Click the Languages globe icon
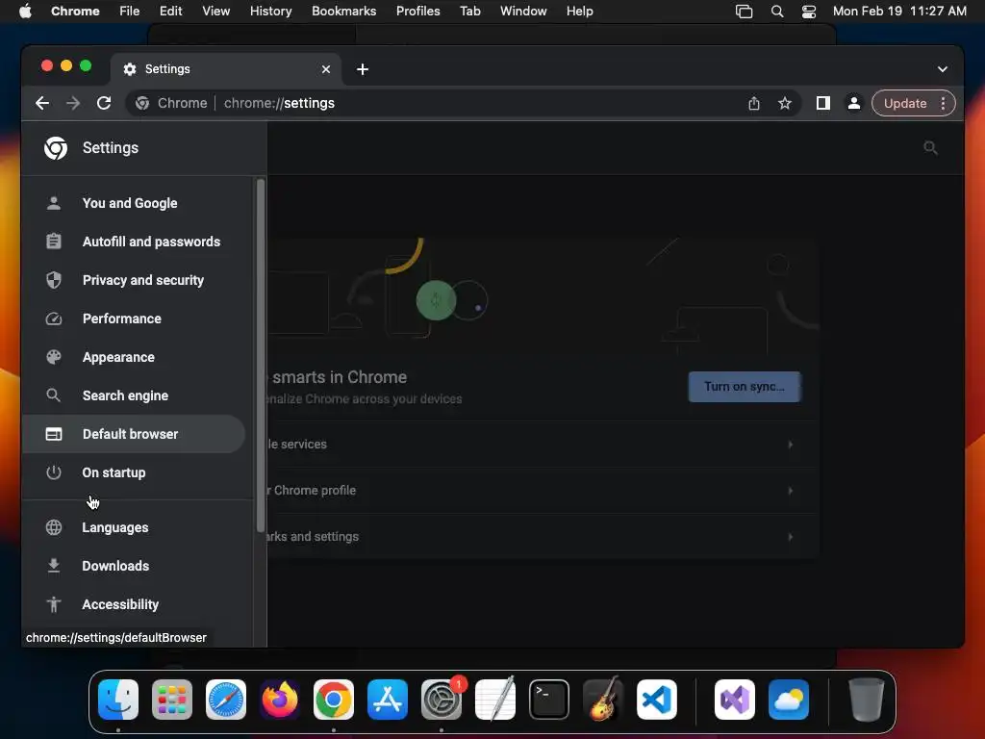 [54, 527]
